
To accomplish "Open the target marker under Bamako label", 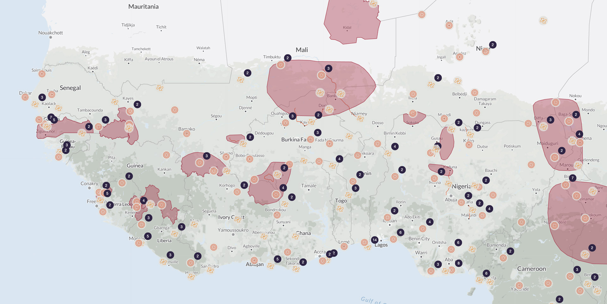I will point(187,133).
